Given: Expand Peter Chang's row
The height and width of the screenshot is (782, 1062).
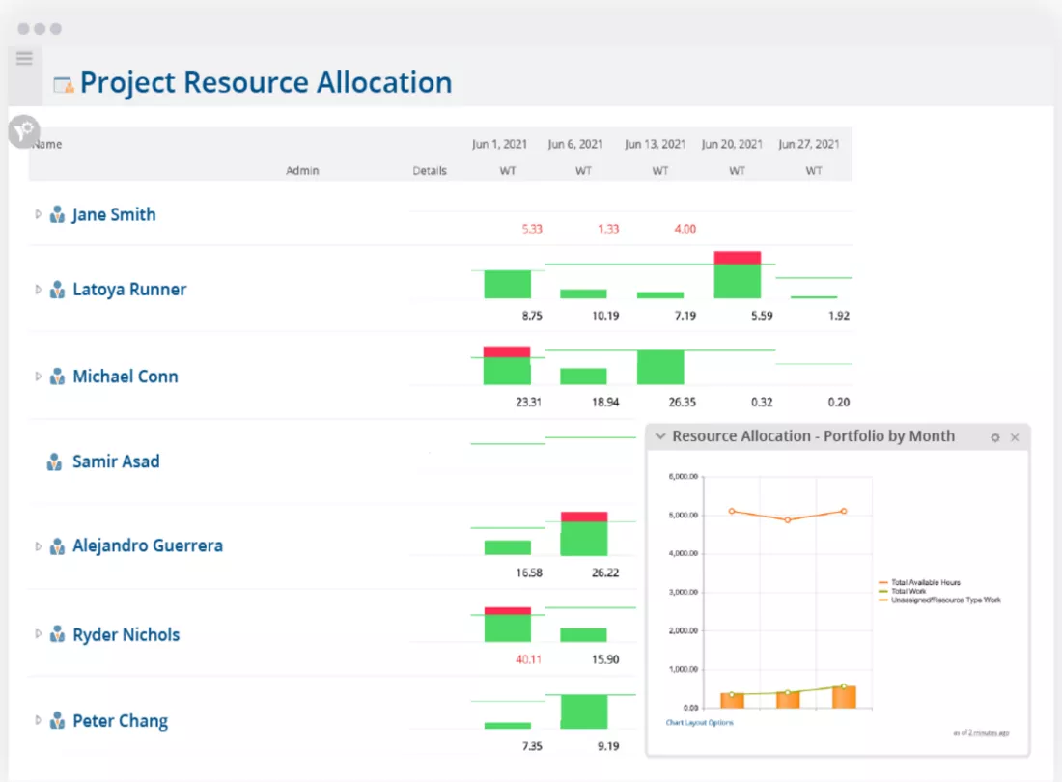Looking at the screenshot, I should [x=37, y=721].
